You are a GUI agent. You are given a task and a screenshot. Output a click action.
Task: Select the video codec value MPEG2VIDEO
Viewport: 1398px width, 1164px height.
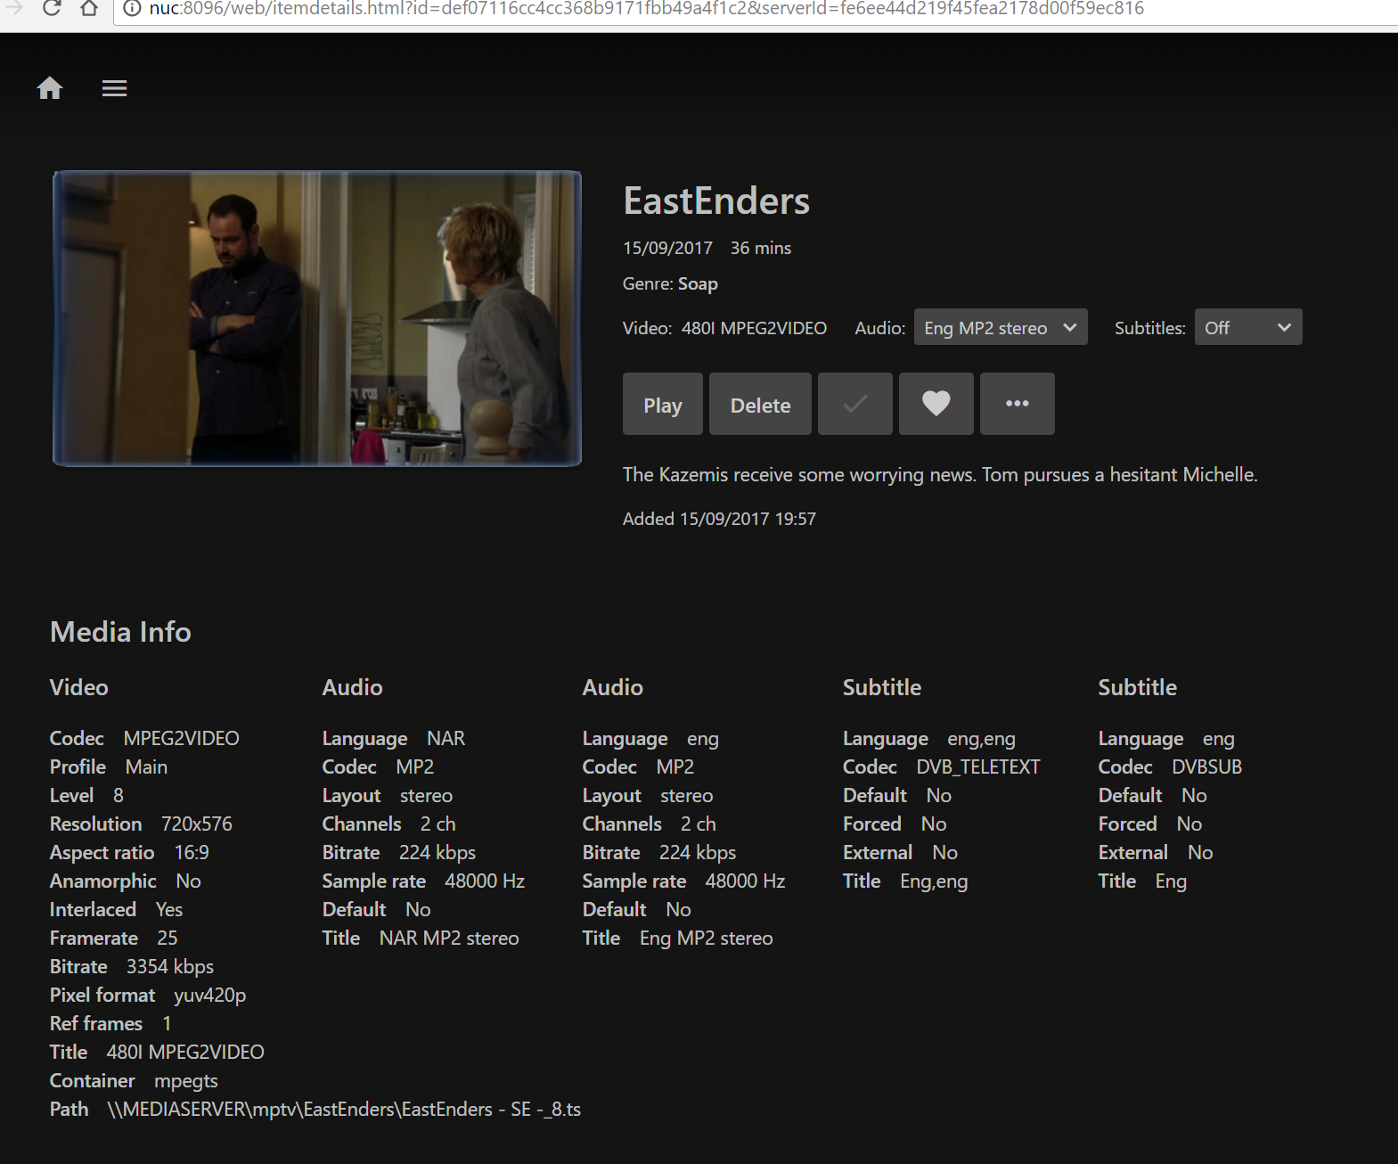coord(182,739)
